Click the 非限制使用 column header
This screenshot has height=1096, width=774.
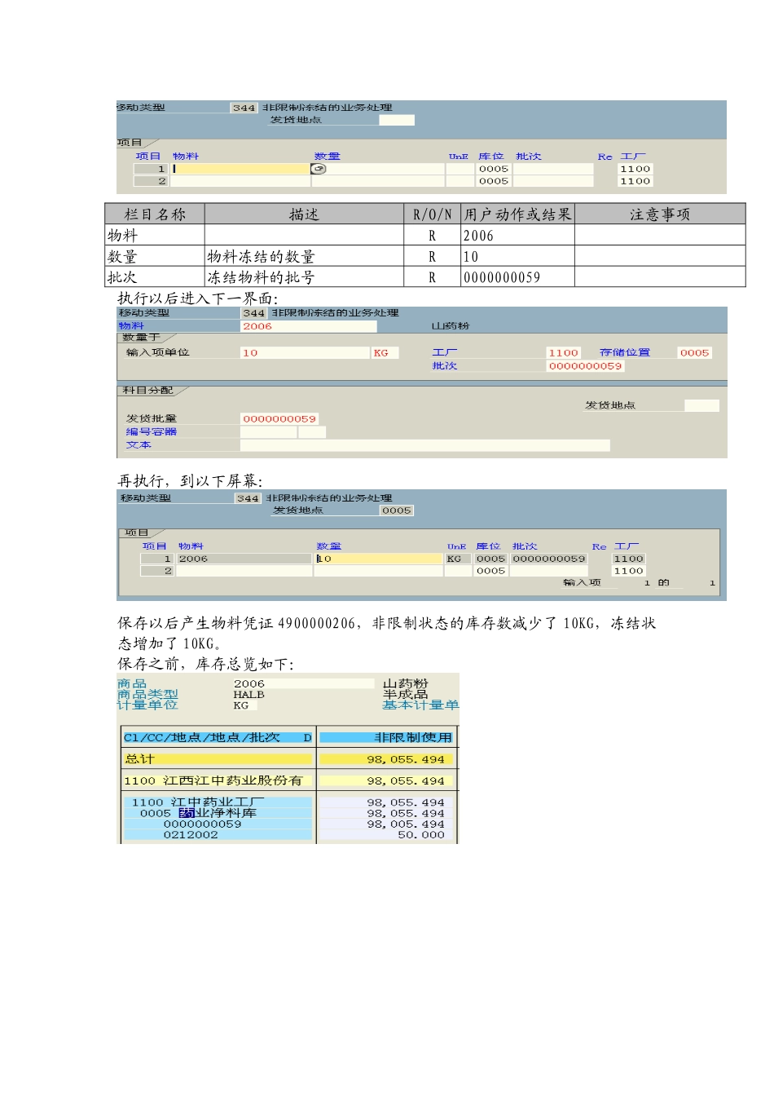click(x=386, y=737)
